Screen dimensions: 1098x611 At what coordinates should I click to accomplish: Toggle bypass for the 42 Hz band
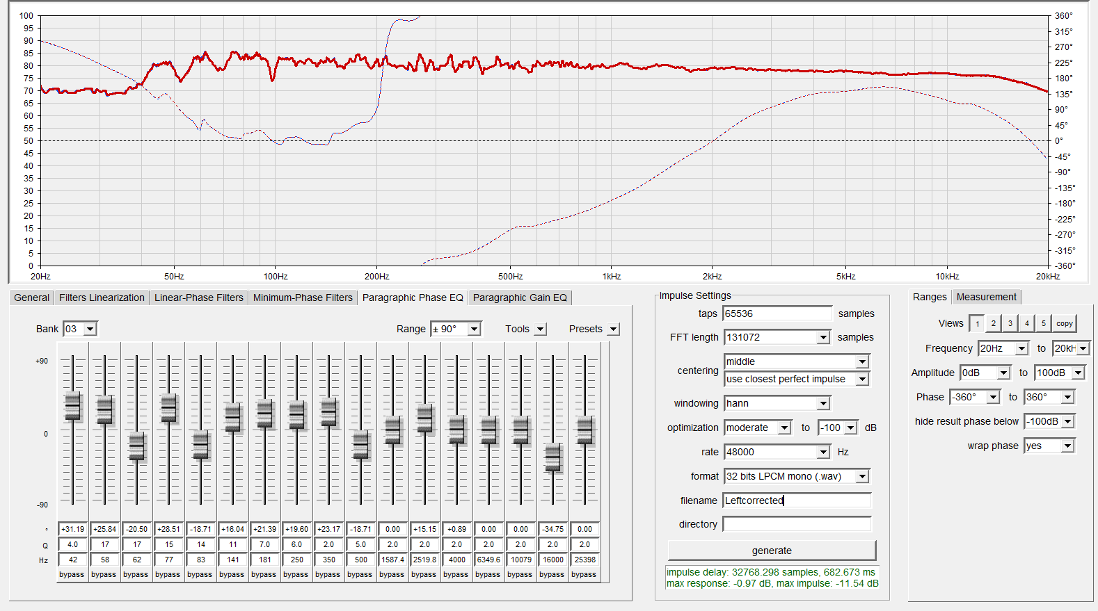tap(72, 574)
